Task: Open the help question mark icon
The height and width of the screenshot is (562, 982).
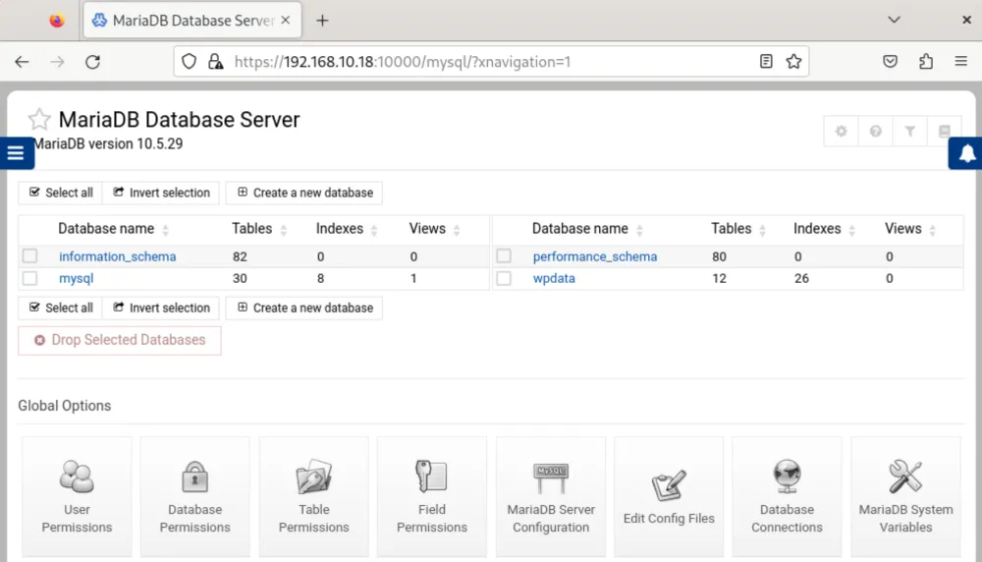Action: pos(876,131)
